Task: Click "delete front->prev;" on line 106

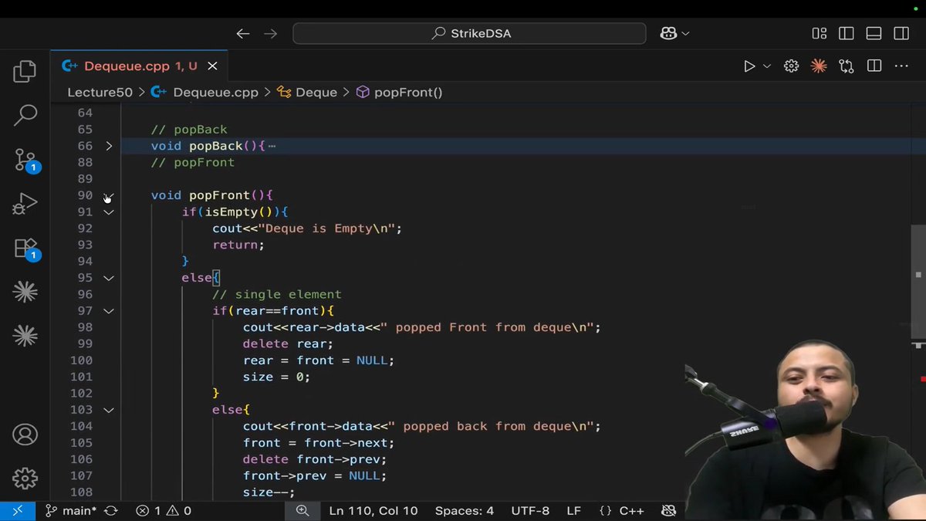Action: pyautogui.click(x=315, y=459)
